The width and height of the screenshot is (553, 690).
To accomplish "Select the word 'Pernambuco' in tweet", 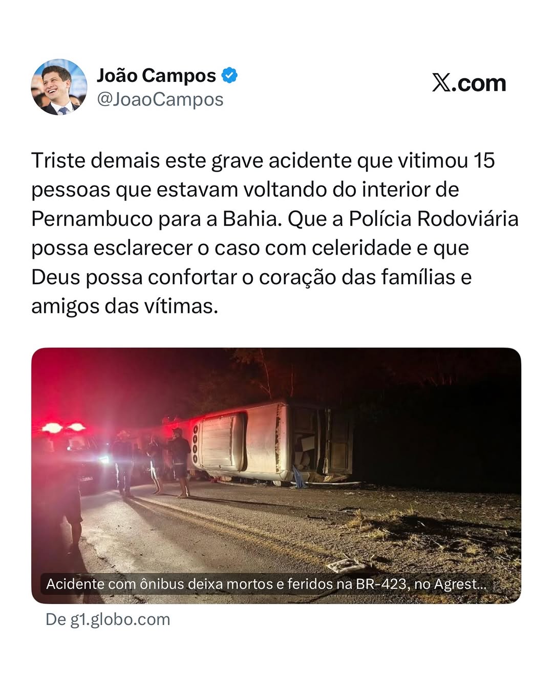I will coord(92,219).
